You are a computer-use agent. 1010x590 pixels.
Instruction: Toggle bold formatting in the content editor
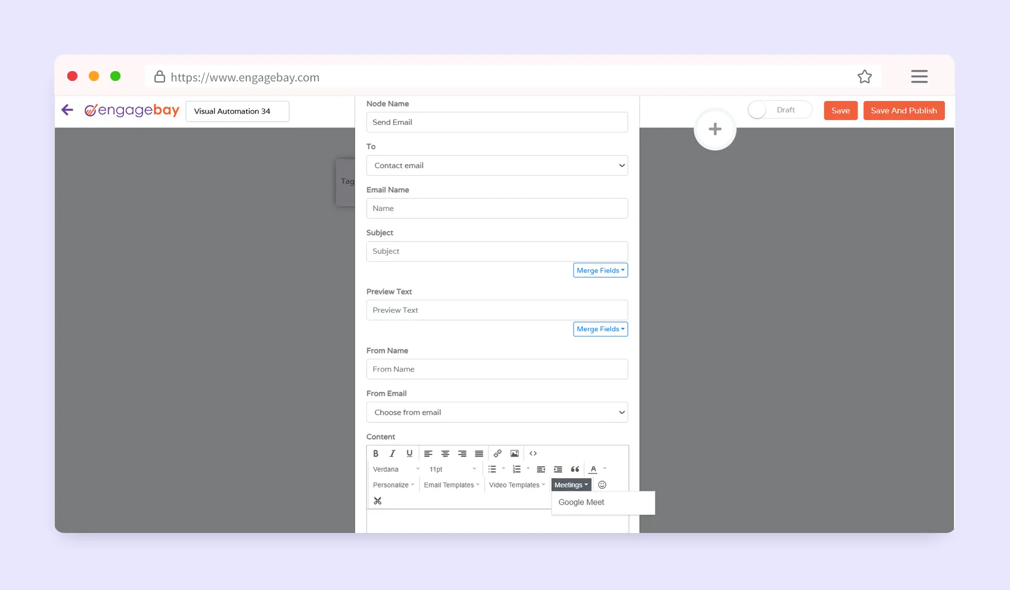click(x=376, y=453)
